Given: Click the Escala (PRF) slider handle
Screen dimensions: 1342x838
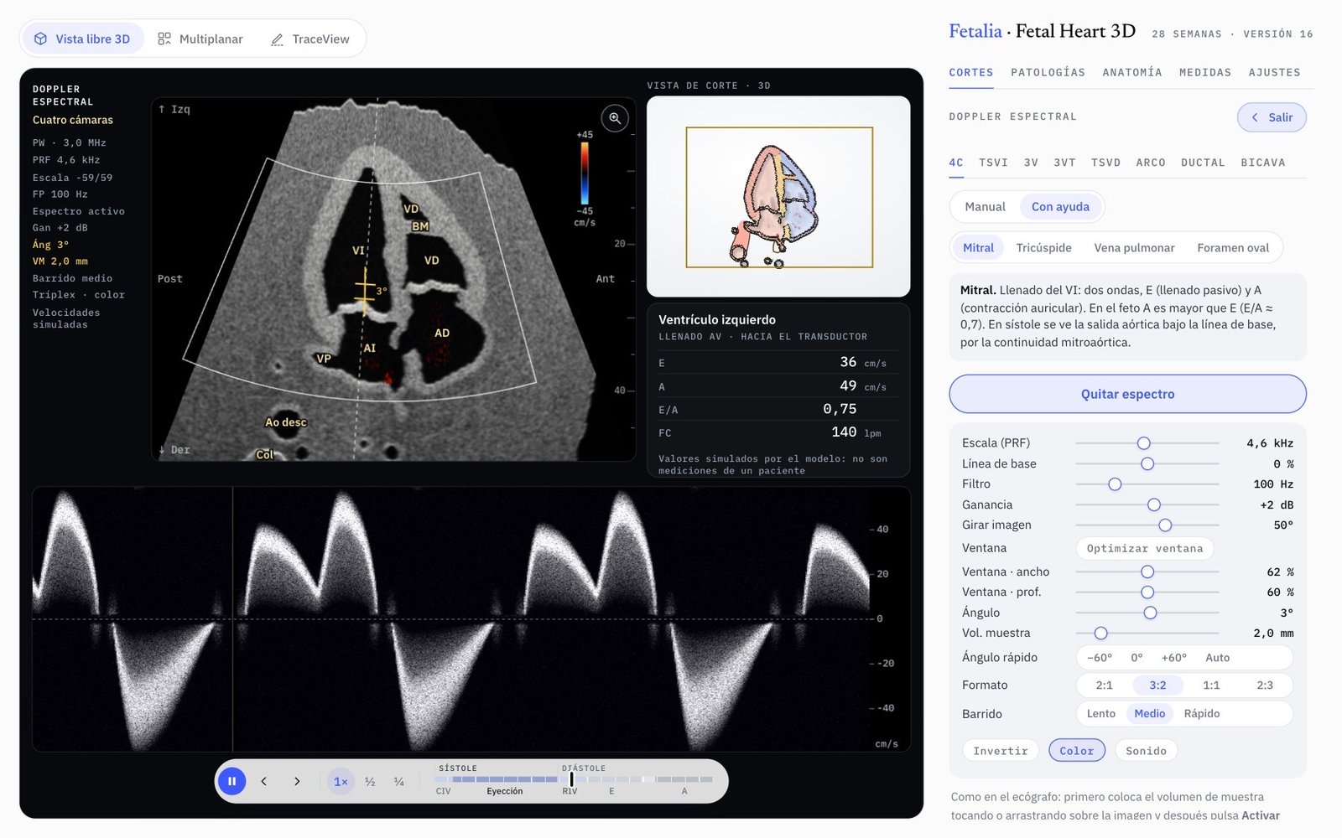Looking at the screenshot, I should [x=1143, y=443].
